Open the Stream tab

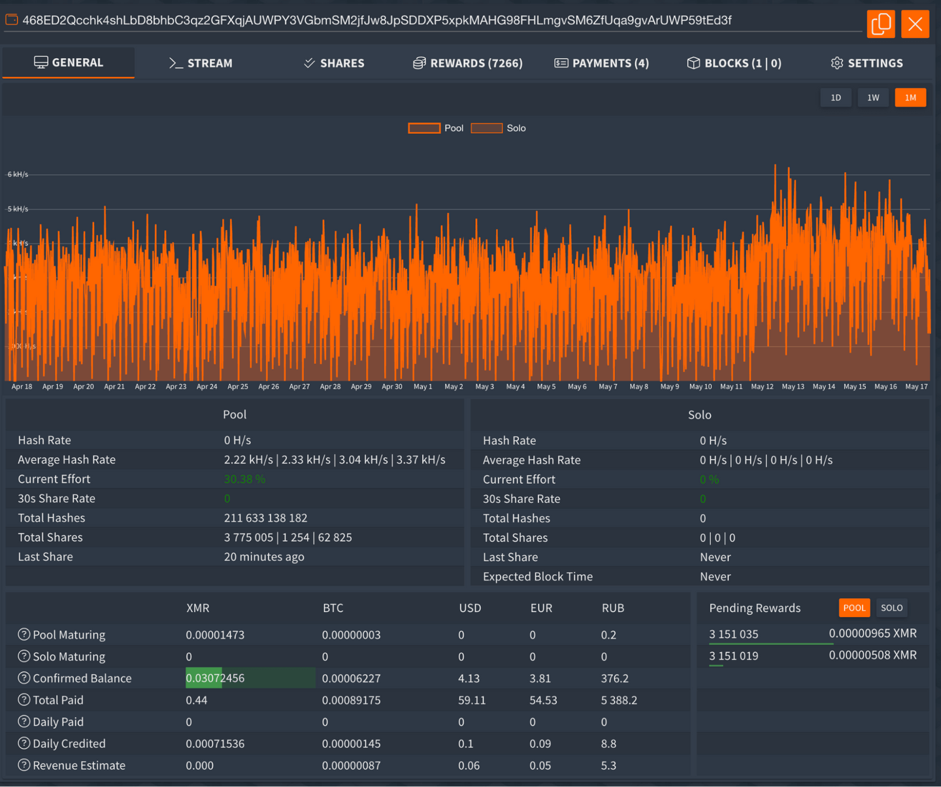pyautogui.click(x=201, y=63)
